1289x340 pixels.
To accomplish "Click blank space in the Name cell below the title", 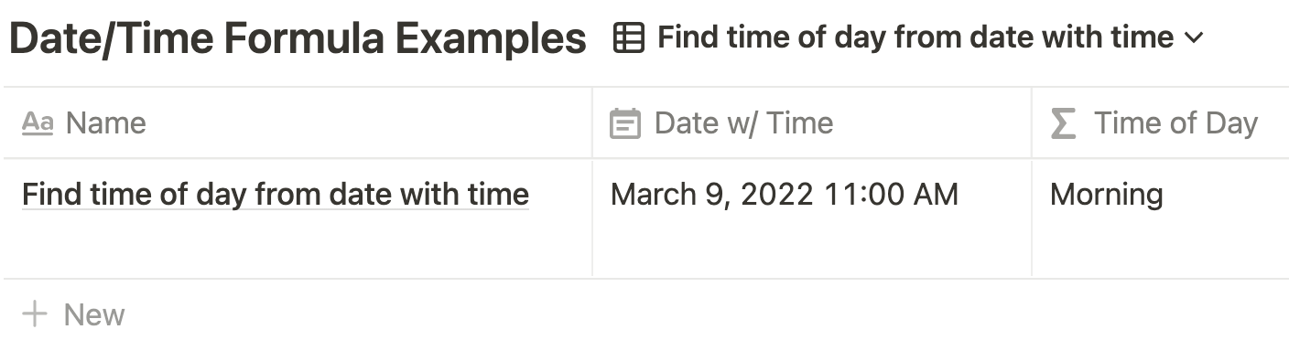I will coord(298,245).
